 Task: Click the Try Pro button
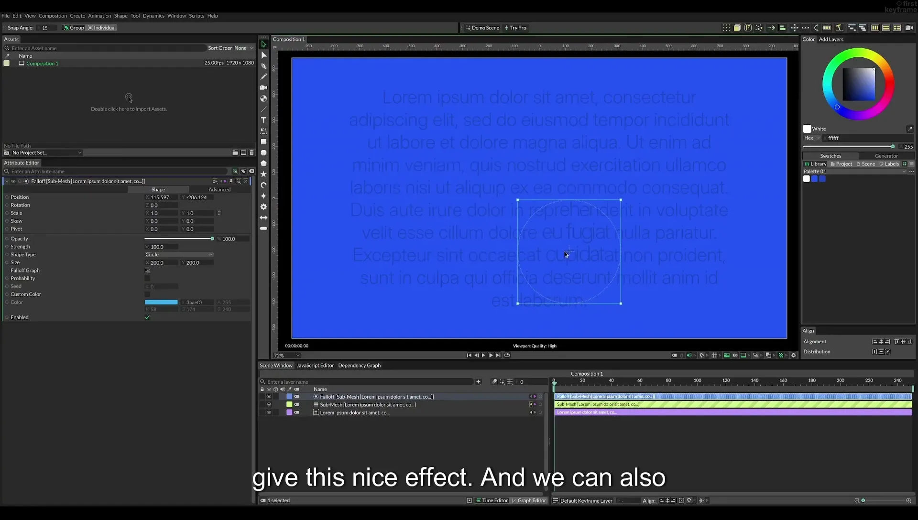(515, 28)
